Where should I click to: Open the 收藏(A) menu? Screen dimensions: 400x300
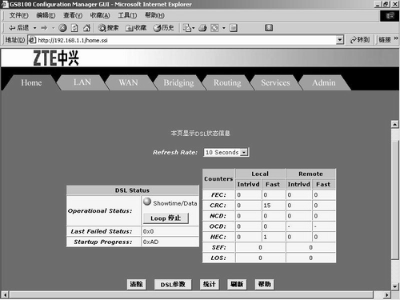100,15
